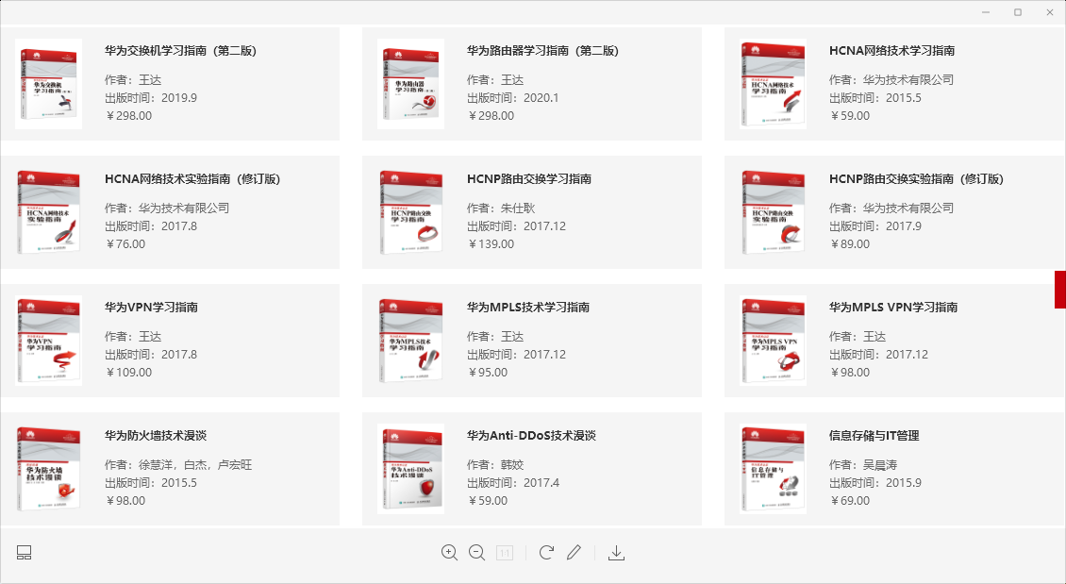Click 出版时间：2019.9
Viewport: 1066px width, 584px height.
point(151,98)
